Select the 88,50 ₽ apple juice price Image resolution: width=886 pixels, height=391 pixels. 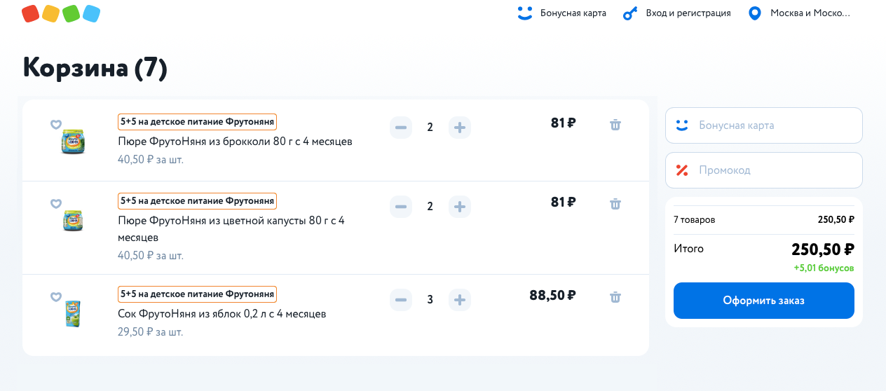coord(552,296)
